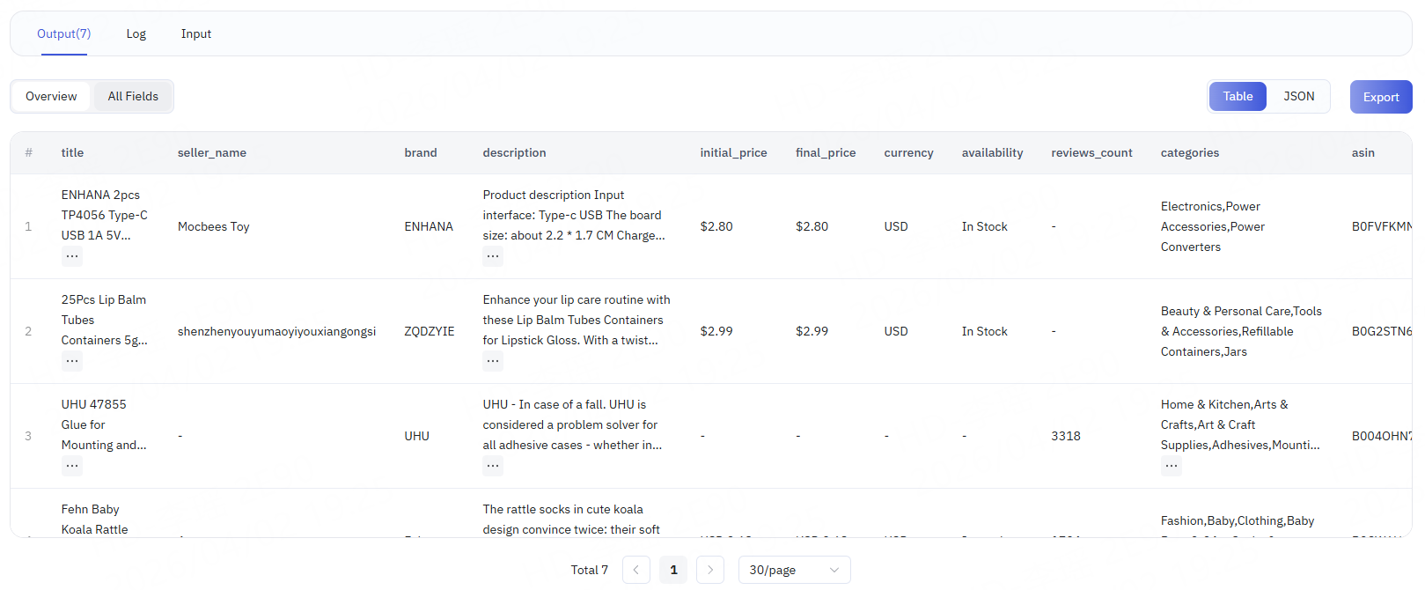Click the reviews_count column header
The height and width of the screenshot is (590, 1425).
tap(1091, 152)
